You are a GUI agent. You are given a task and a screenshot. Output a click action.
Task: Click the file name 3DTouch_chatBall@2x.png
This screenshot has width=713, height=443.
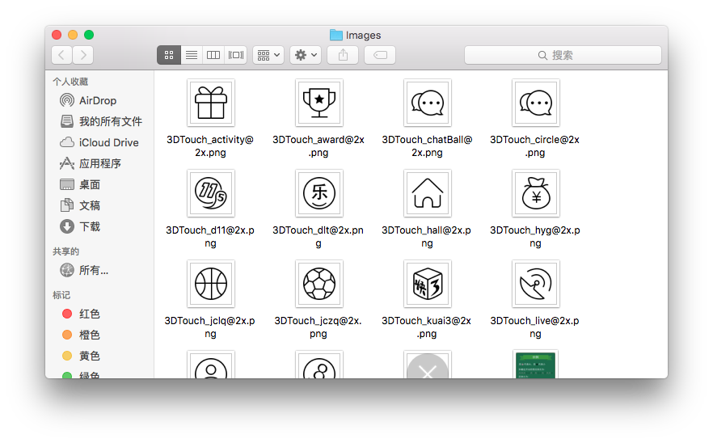tap(427, 146)
